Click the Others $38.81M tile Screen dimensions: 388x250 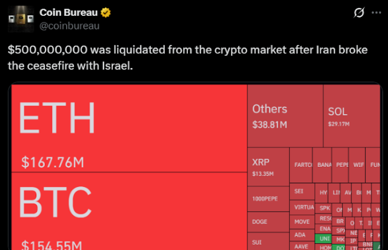click(x=286, y=116)
